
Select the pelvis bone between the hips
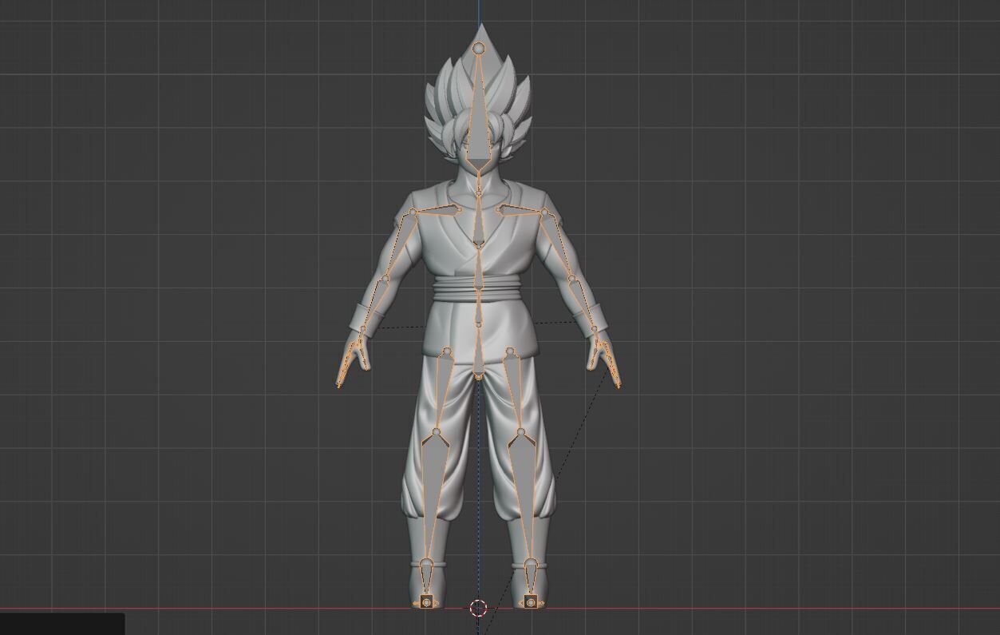tap(478, 350)
